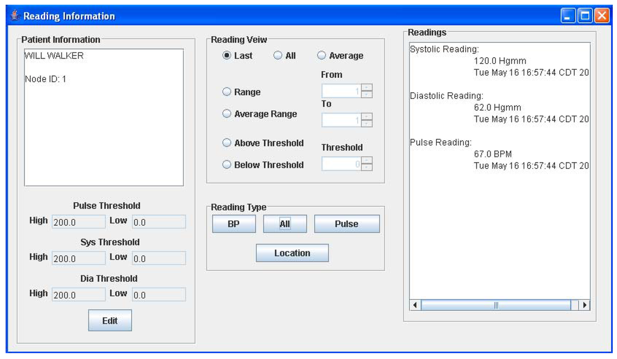This screenshot has width=617, height=359.
Task: Select the Range radio button
Action: tap(227, 92)
